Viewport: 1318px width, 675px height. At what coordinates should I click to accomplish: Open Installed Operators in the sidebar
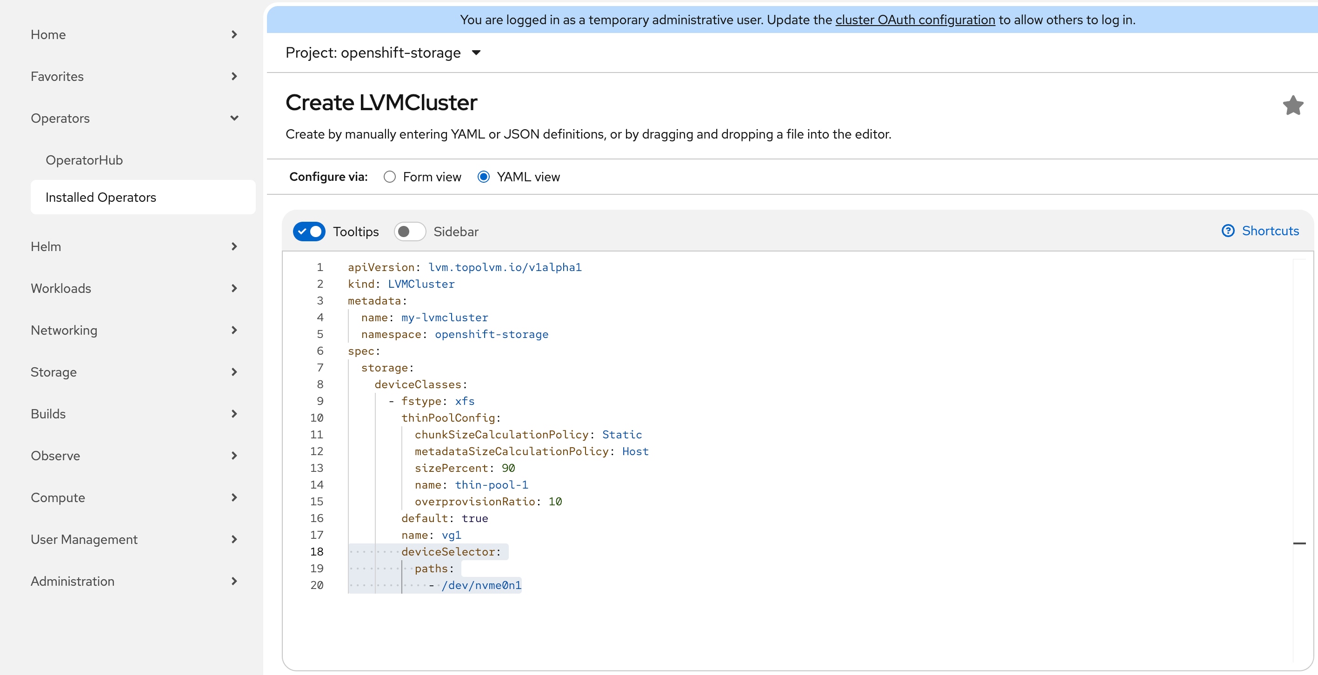[x=143, y=198]
